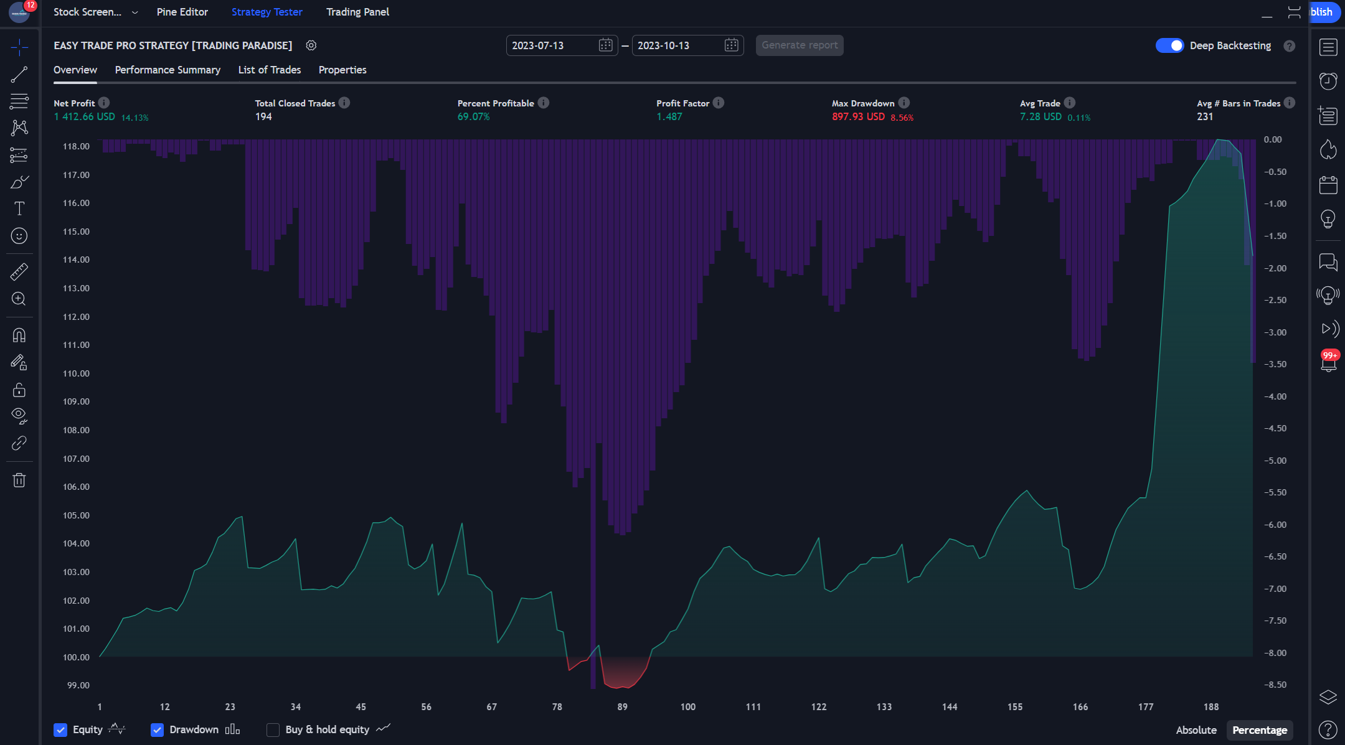Open the List of Trades tab
The image size is (1345, 745).
click(x=269, y=70)
